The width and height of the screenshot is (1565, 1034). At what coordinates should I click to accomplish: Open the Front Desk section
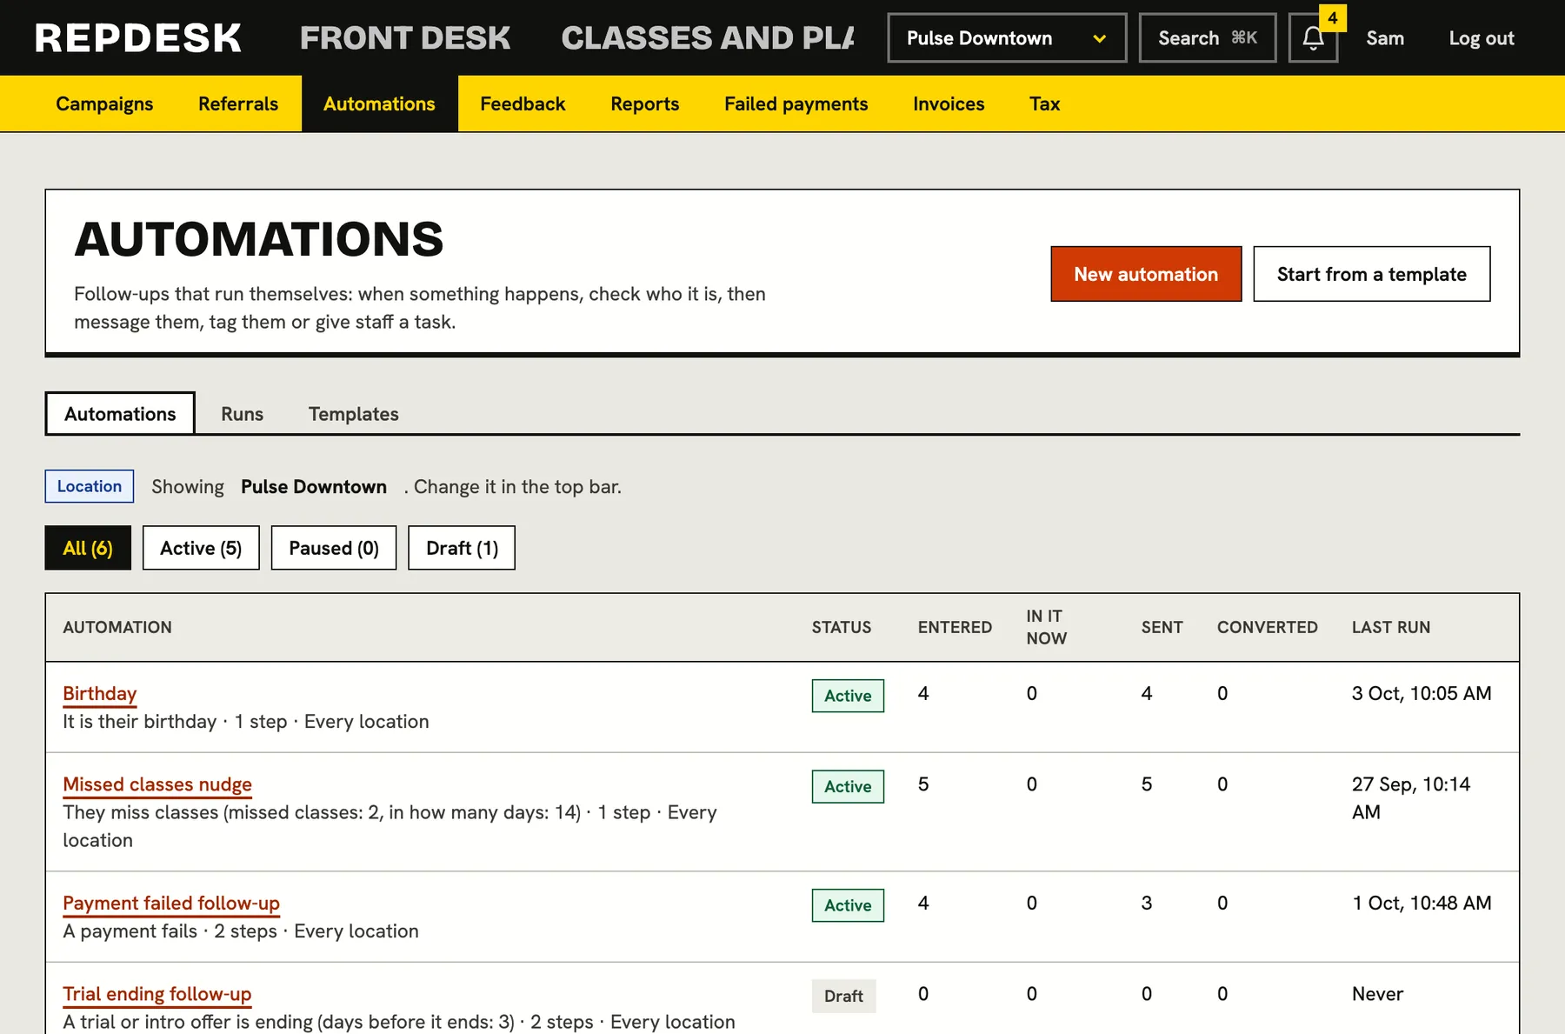[405, 38]
